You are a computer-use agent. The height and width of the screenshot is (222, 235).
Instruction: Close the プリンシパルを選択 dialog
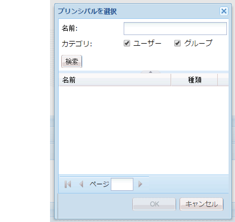(x=224, y=11)
